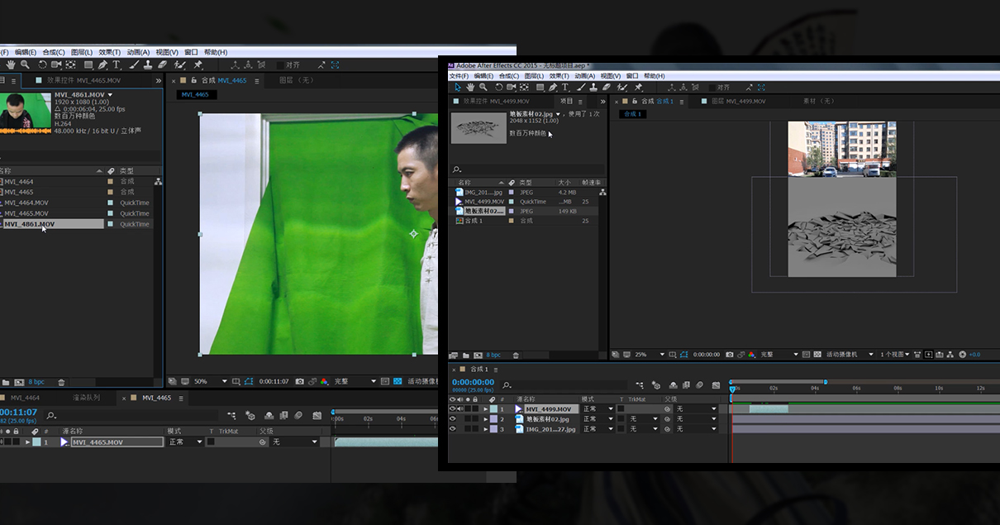Screen dimensions: 1000x525
Task: Click the blue 0:00:00:00 timecode in the front timeline
Action: tap(473, 383)
